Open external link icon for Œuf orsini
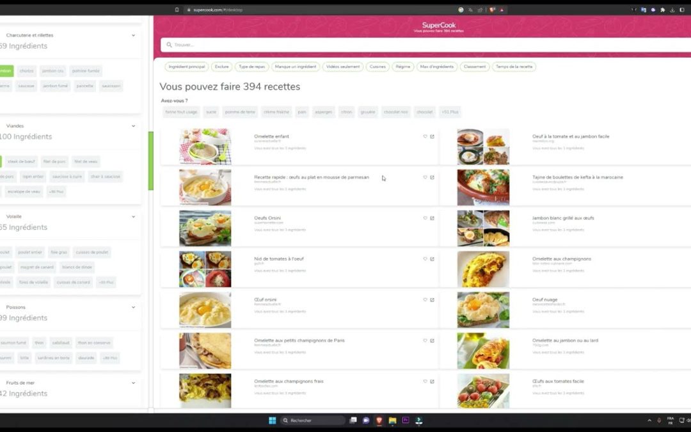The height and width of the screenshot is (432, 691). (x=432, y=300)
